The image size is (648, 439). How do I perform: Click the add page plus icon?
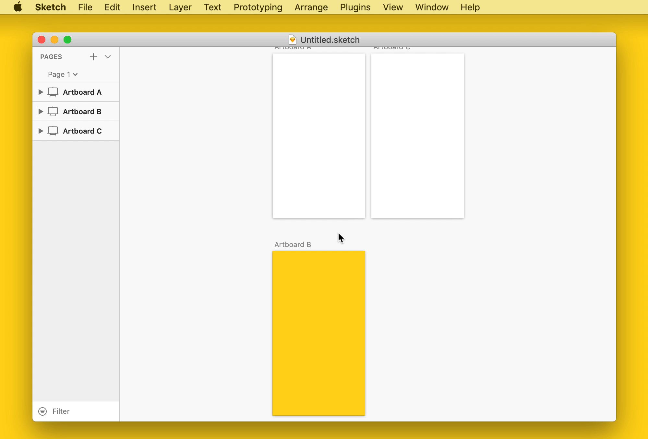pos(93,57)
